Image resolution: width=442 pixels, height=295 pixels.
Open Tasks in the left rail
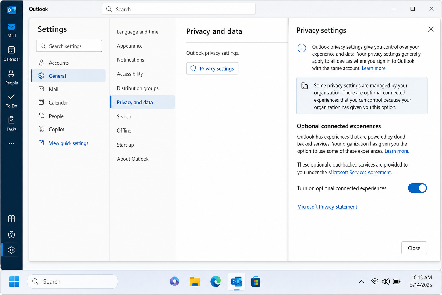click(x=12, y=124)
